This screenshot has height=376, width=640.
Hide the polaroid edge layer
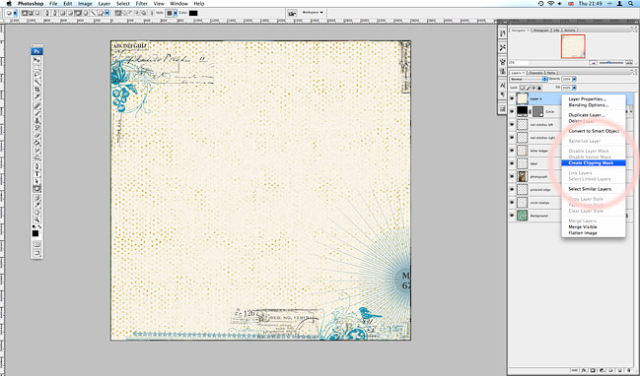click(512, 189)
